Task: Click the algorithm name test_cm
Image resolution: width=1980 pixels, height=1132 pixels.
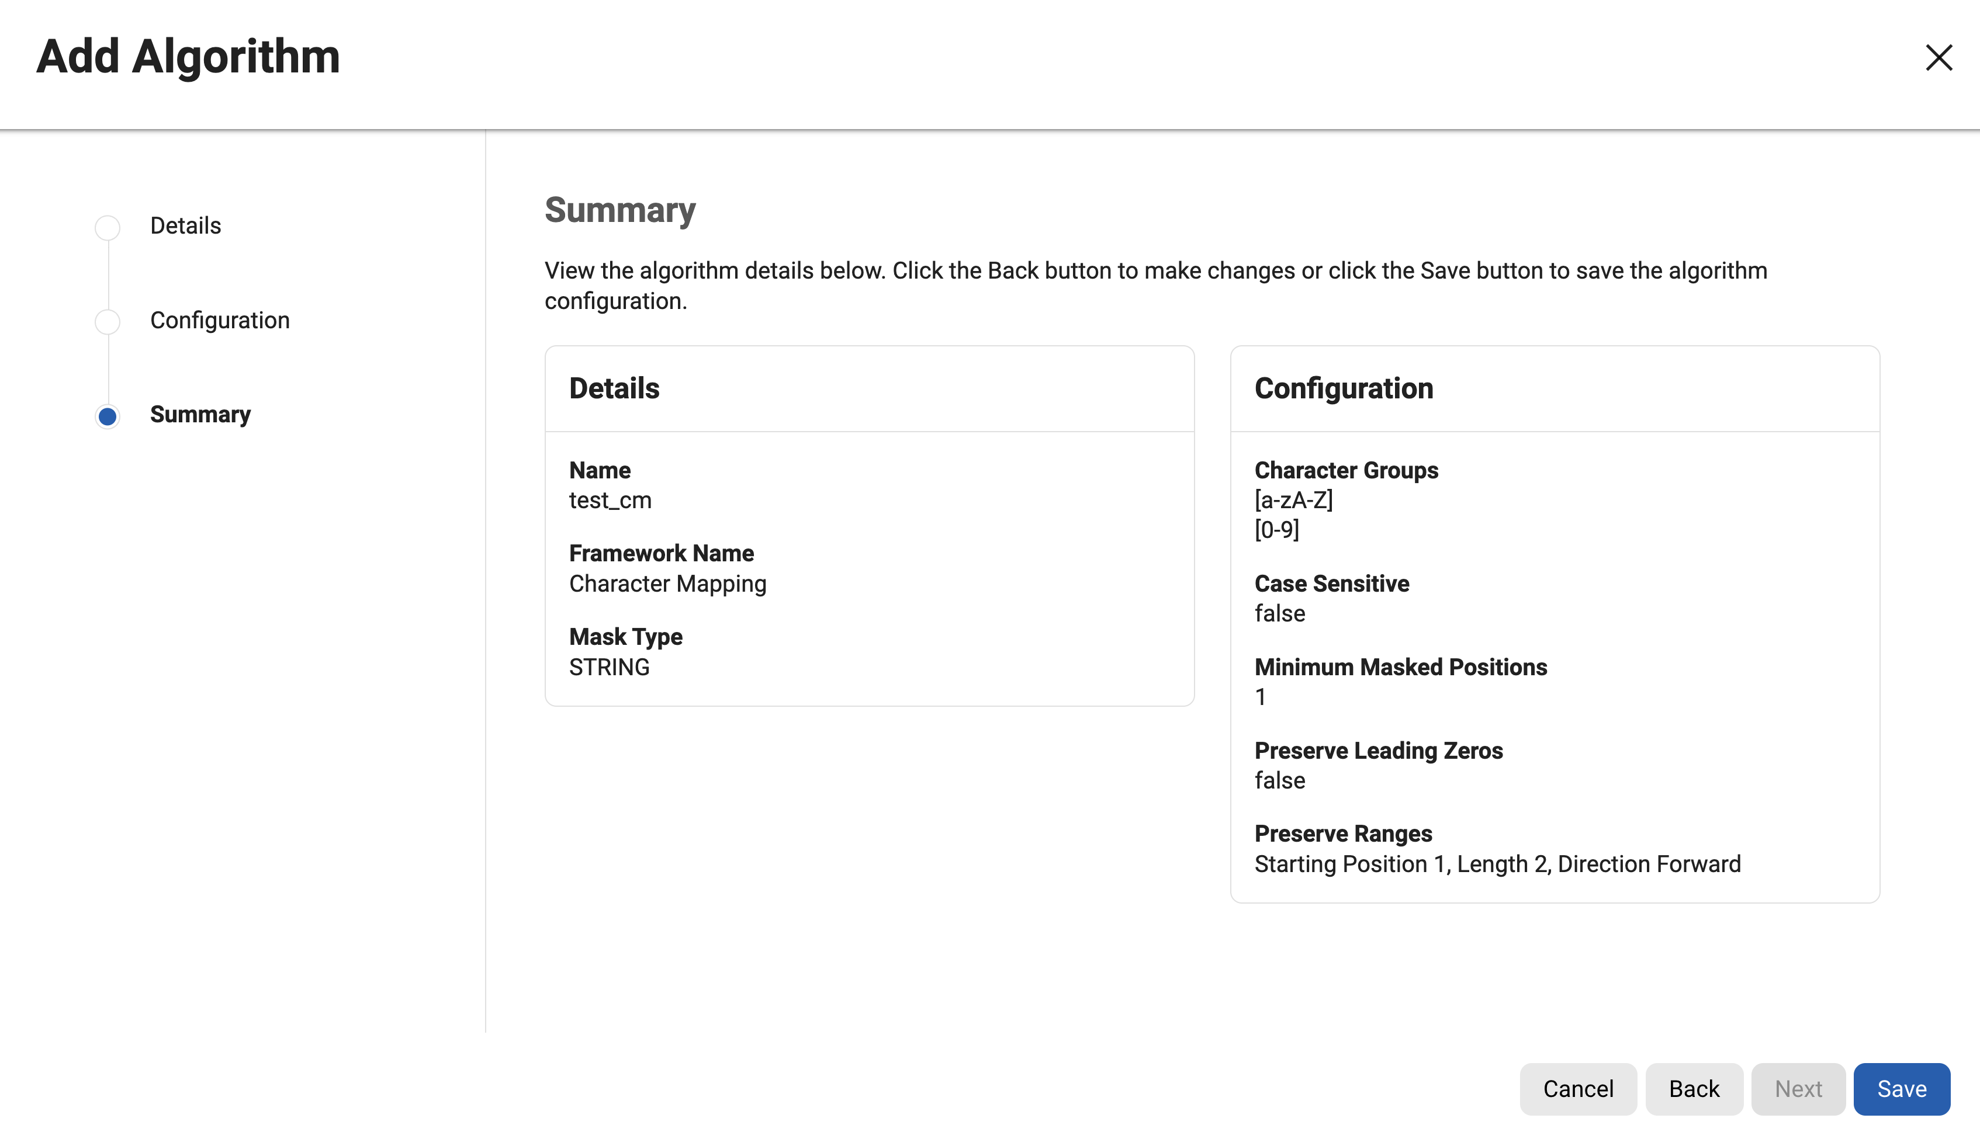Action: coord(610,500)
